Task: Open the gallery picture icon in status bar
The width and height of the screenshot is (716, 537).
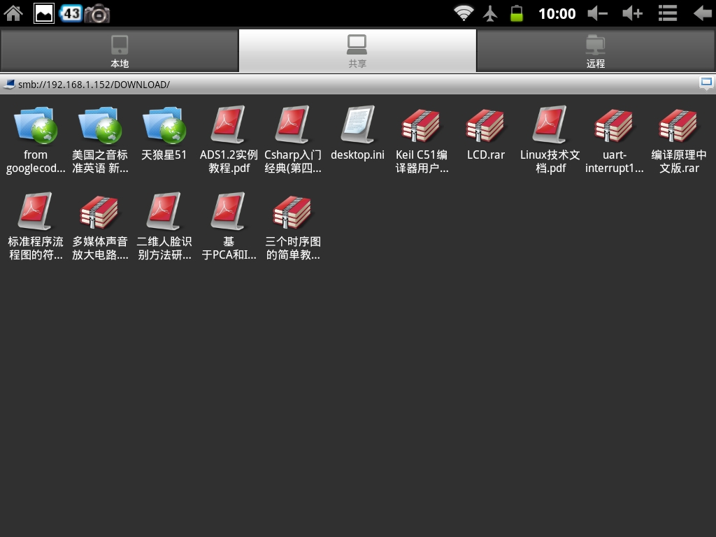Action: click(x=44, y=13)
